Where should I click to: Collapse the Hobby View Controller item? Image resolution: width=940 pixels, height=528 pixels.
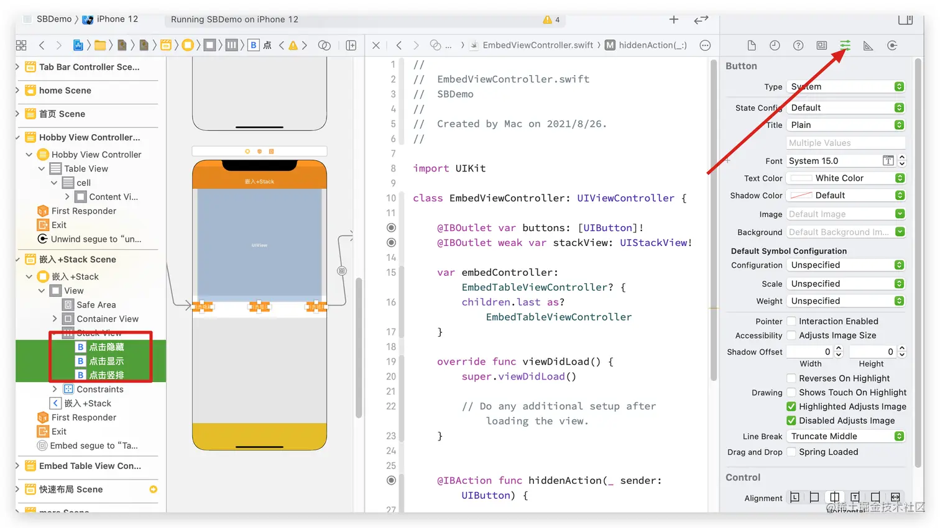(x=29, y=155)
